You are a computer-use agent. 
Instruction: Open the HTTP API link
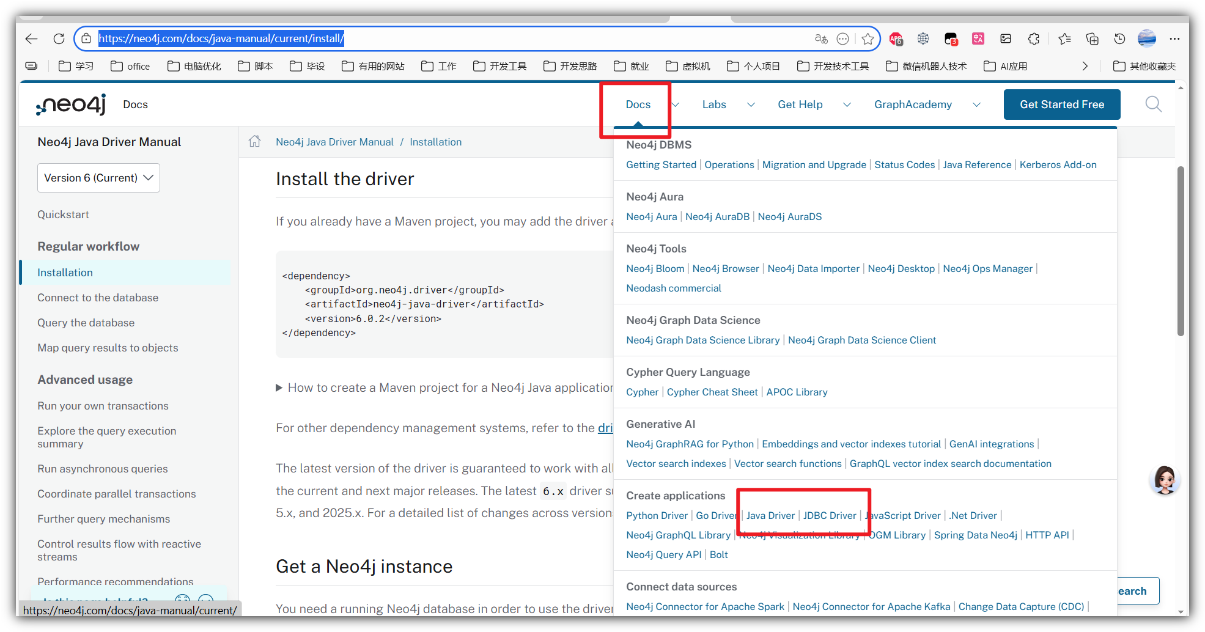(x=1047, y=535)
